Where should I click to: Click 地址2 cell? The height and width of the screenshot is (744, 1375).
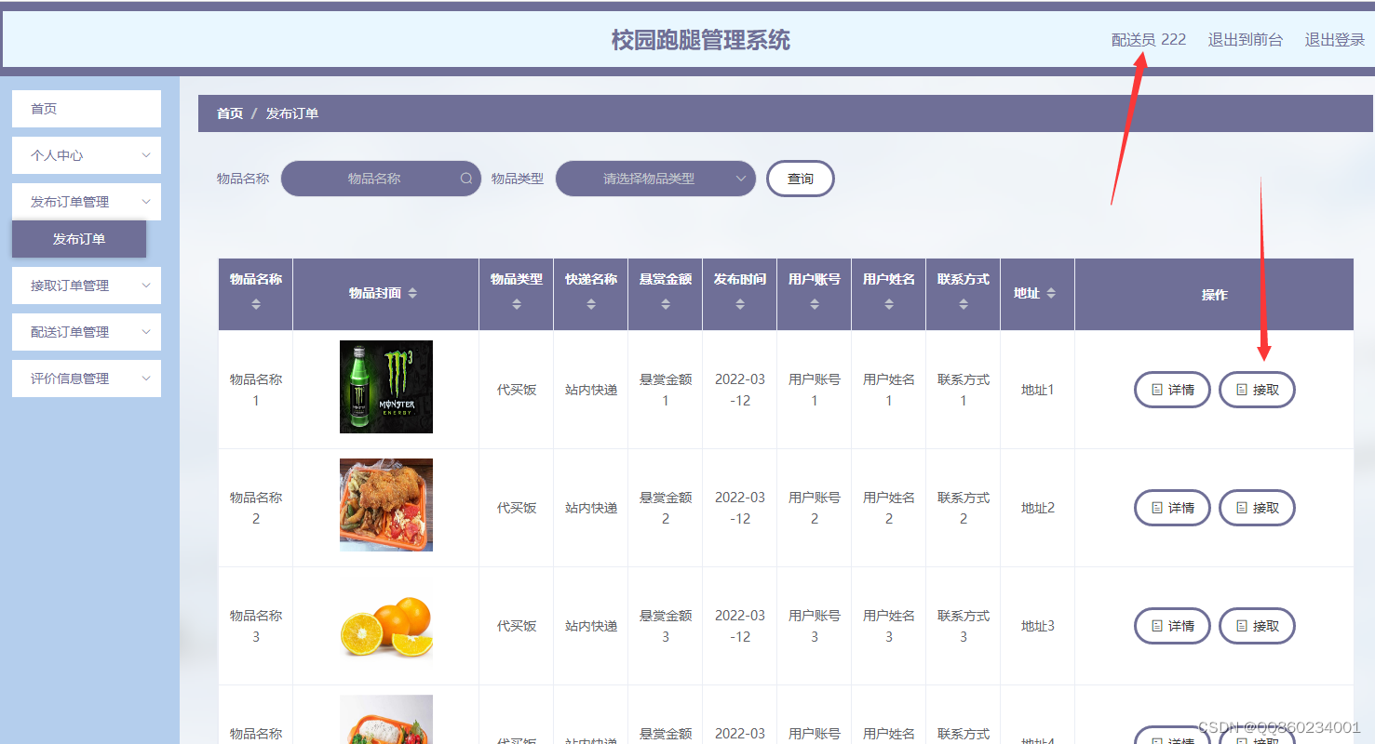click(1038, 508)
